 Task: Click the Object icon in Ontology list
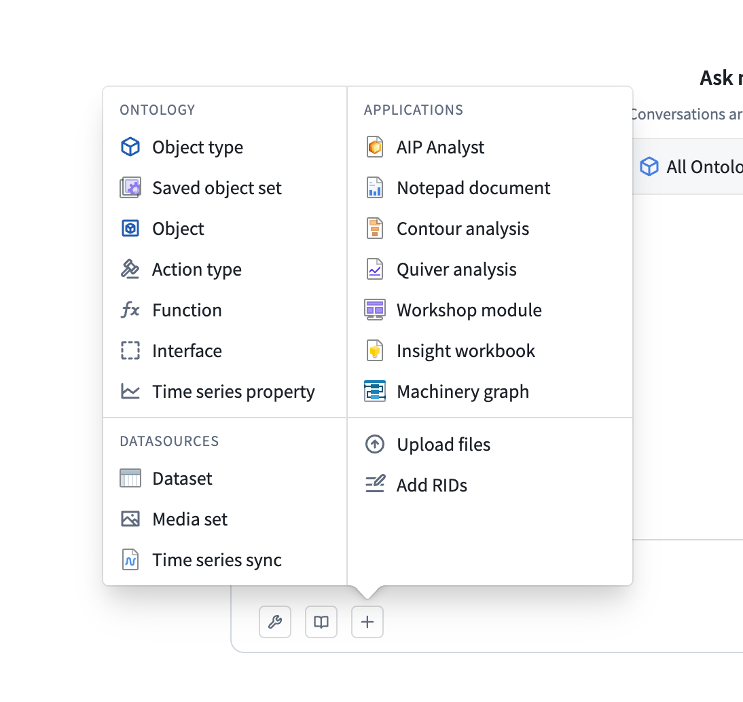tap(130, 228)
